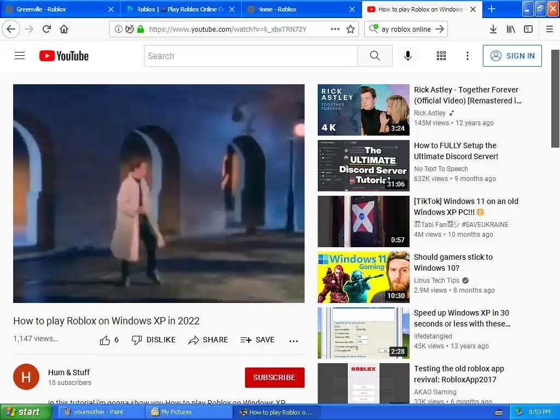The width and height of the screenshot is (560, 420).
Task: Close the Home - Roblox tab
Action: pos(352,9)
